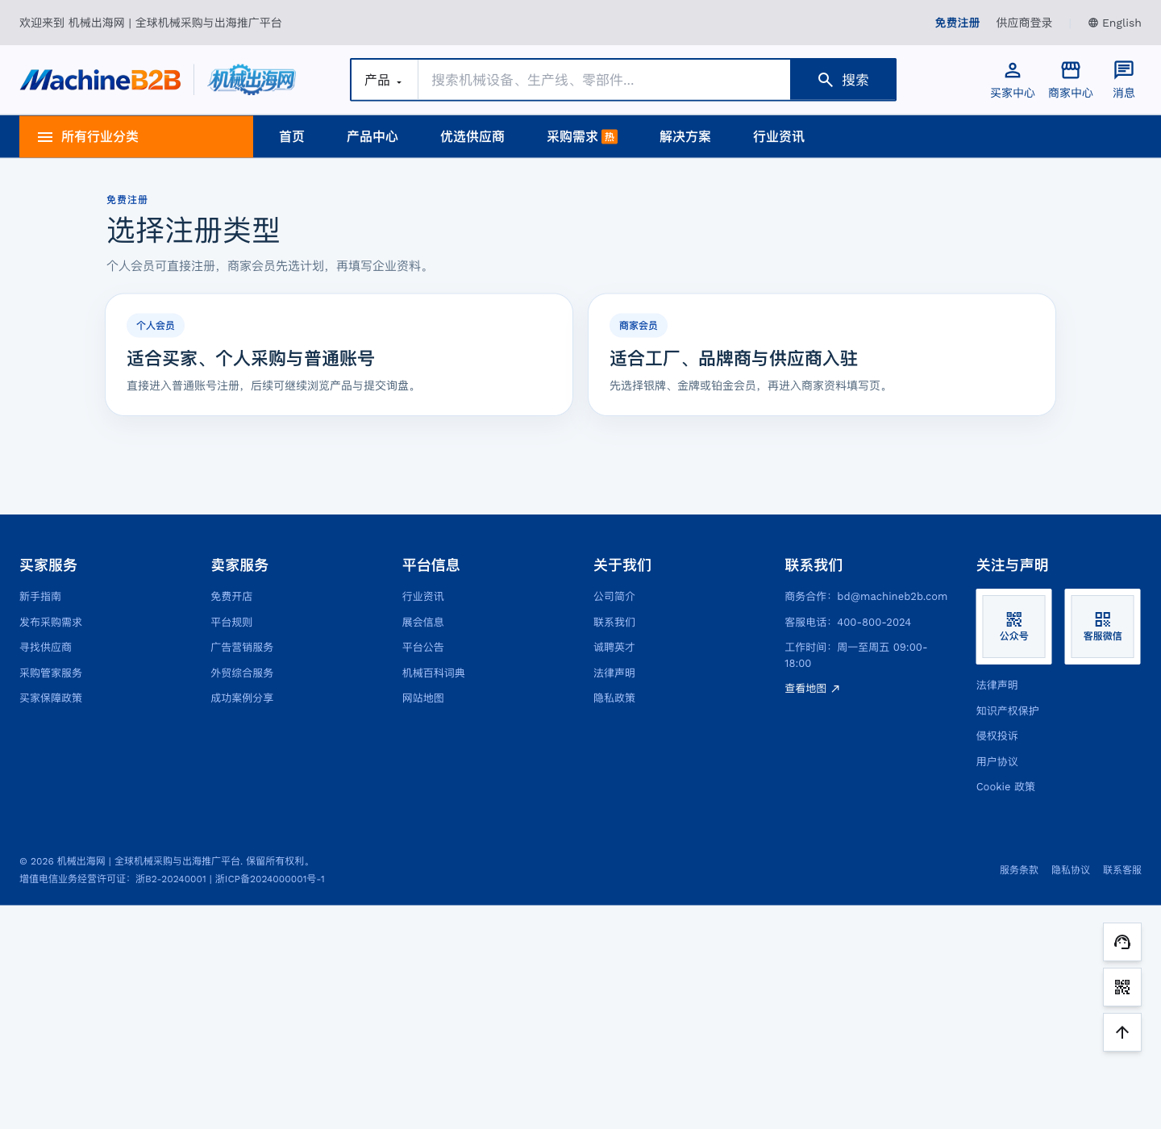1161x1129 pixels.
Task: Open the 展会信息 footer link
Action: click(423, 623)
